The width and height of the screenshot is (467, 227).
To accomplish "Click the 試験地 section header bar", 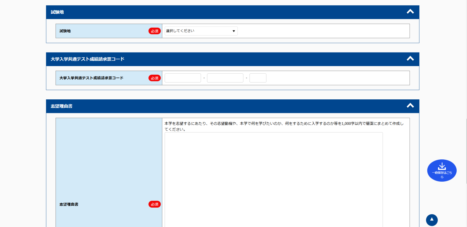I will coord(232,12).
